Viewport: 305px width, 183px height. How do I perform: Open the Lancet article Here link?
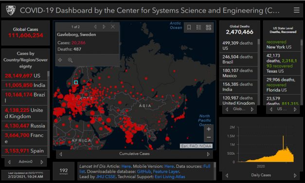click(x=126, y=166)
